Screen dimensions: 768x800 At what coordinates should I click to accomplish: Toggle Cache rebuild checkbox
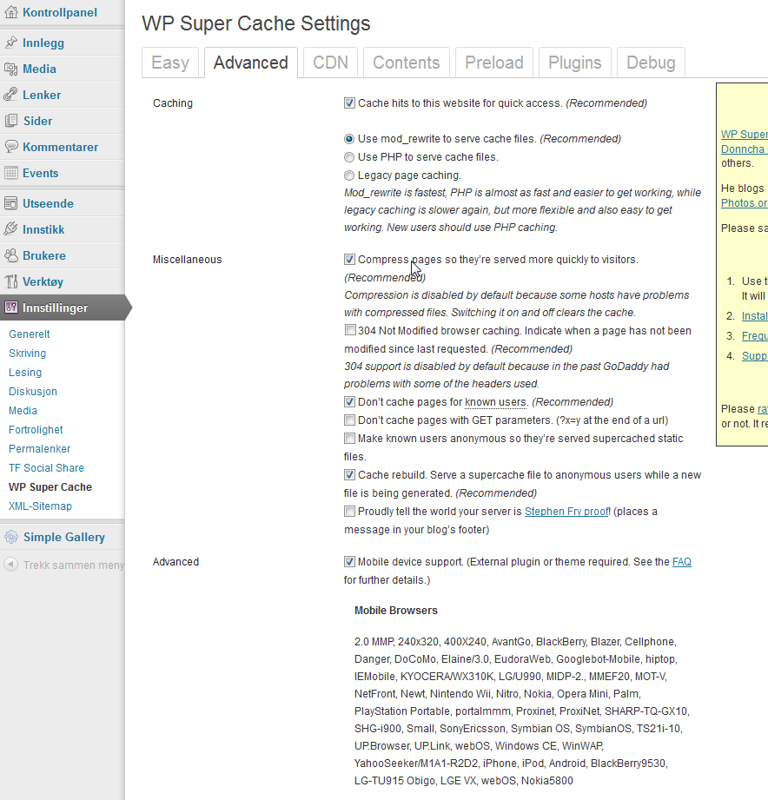[x=349, y=474]
